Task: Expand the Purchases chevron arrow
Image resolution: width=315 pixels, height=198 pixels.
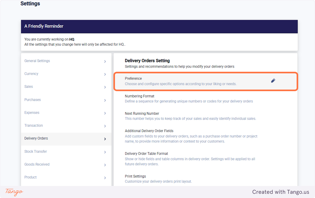Action: [105, 100]
